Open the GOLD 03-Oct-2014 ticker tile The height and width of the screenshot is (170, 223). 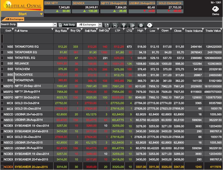[x=170, y=7]
